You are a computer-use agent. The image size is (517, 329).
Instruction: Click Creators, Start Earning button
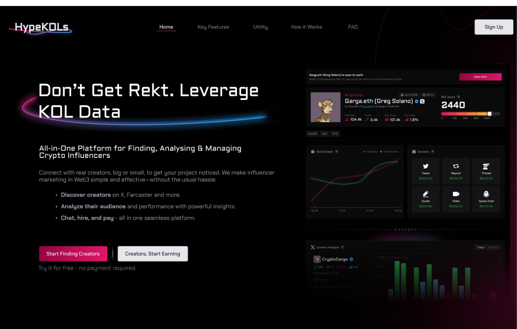152,254
